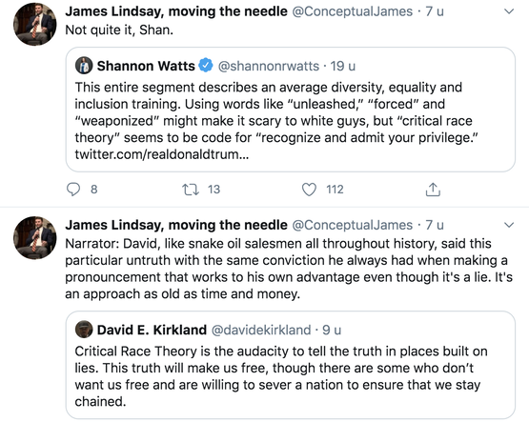Open James Lindsay avatar on second tweet

pyautogui.click(x=34, y=238)
